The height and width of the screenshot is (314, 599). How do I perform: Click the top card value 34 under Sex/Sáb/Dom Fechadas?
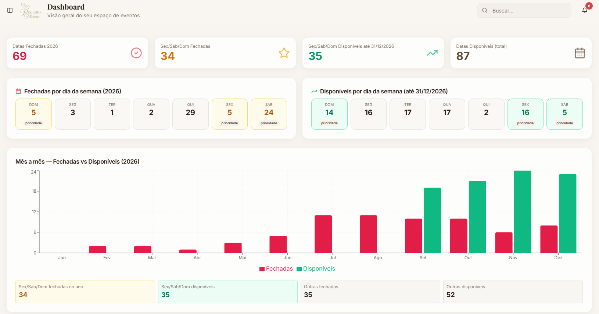click(x=168, y=56)
